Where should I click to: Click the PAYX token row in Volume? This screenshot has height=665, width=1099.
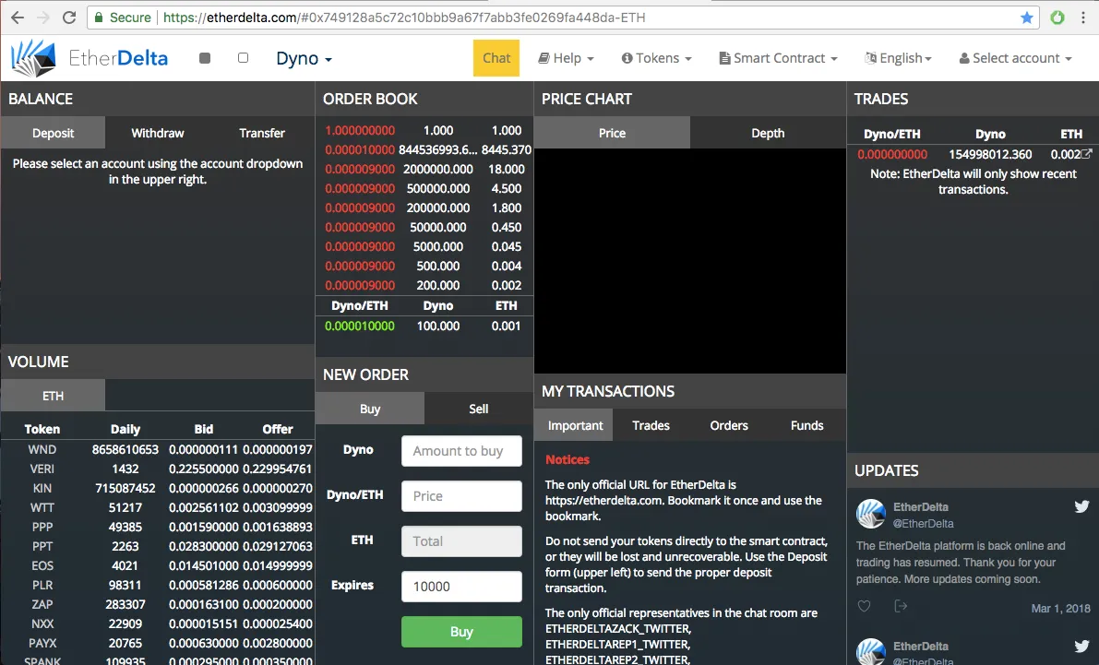[x=158, y=643]
